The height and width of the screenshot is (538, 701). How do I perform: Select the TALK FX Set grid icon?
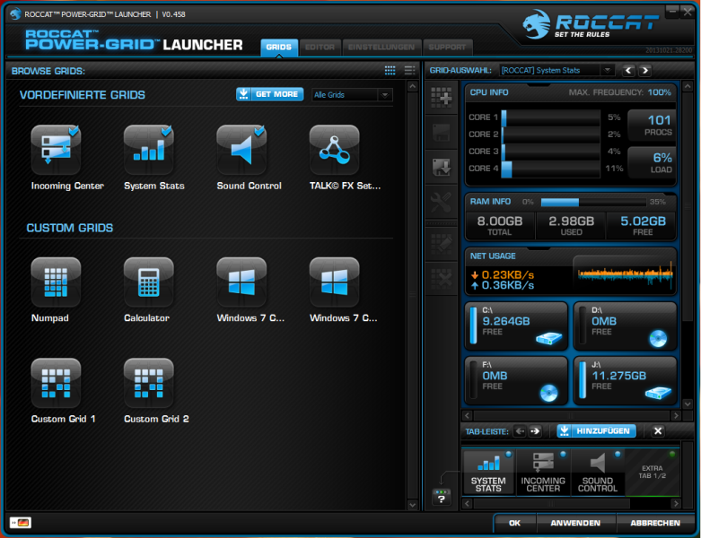(335, 151)
